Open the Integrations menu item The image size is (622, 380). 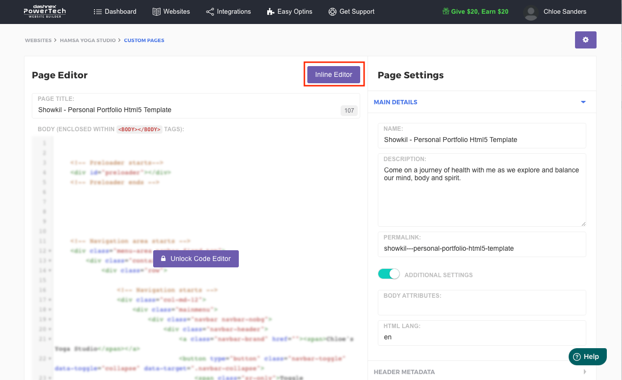pos(229,11)
